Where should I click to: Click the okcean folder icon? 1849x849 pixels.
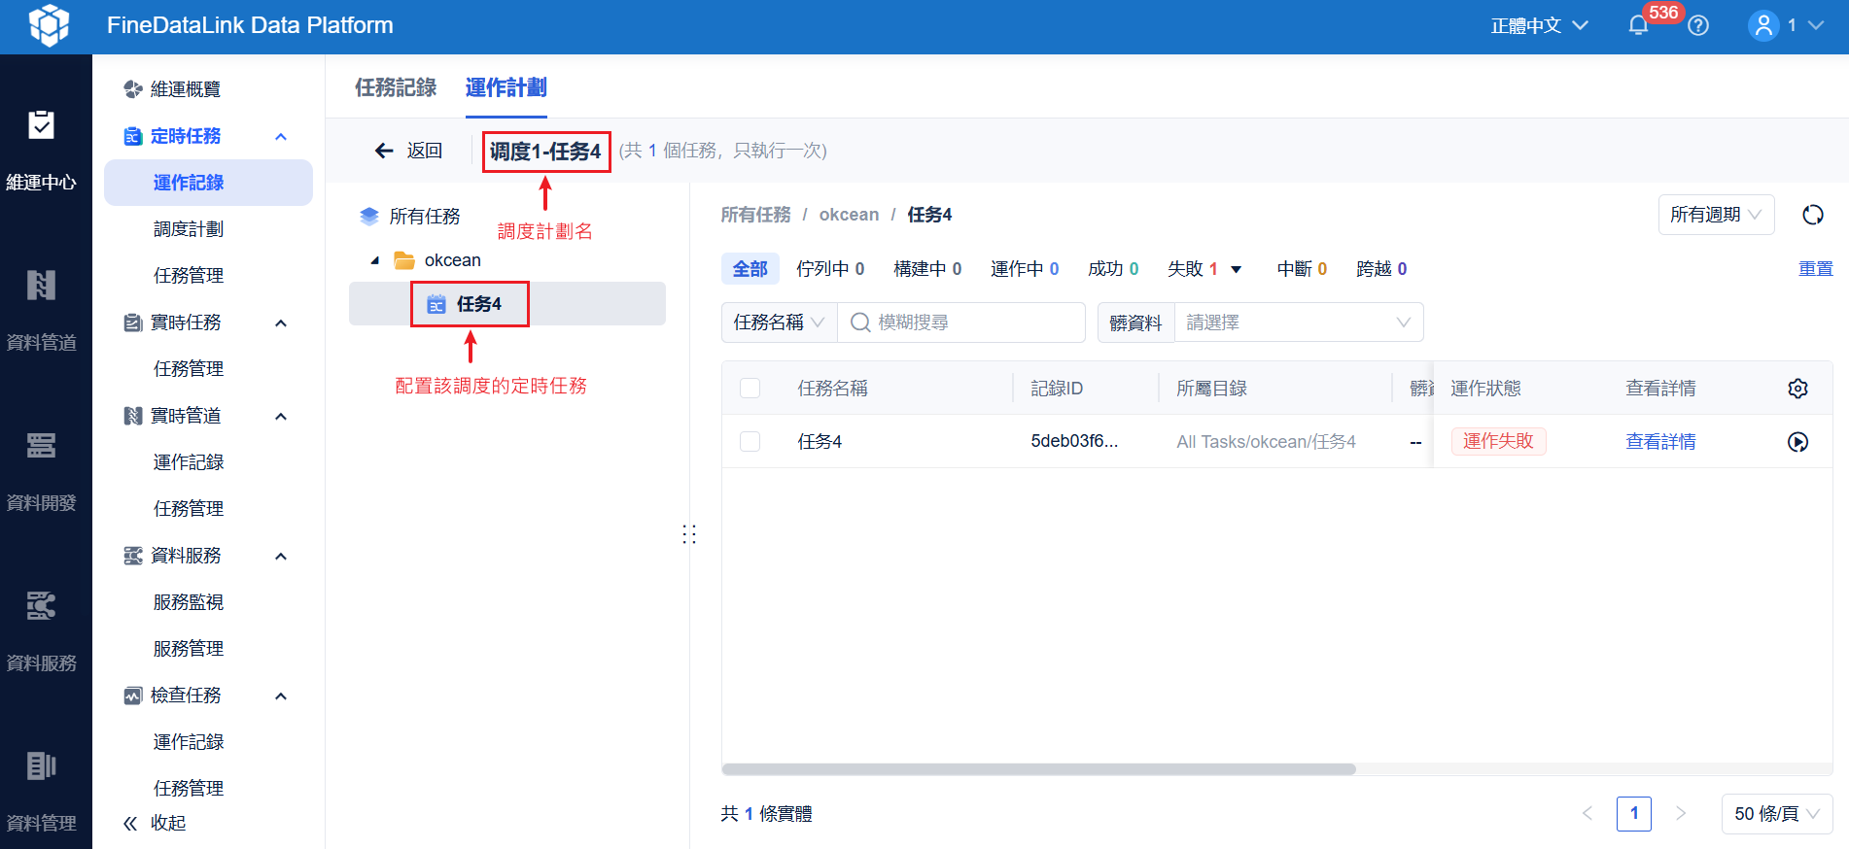click(x=404, y=260)
